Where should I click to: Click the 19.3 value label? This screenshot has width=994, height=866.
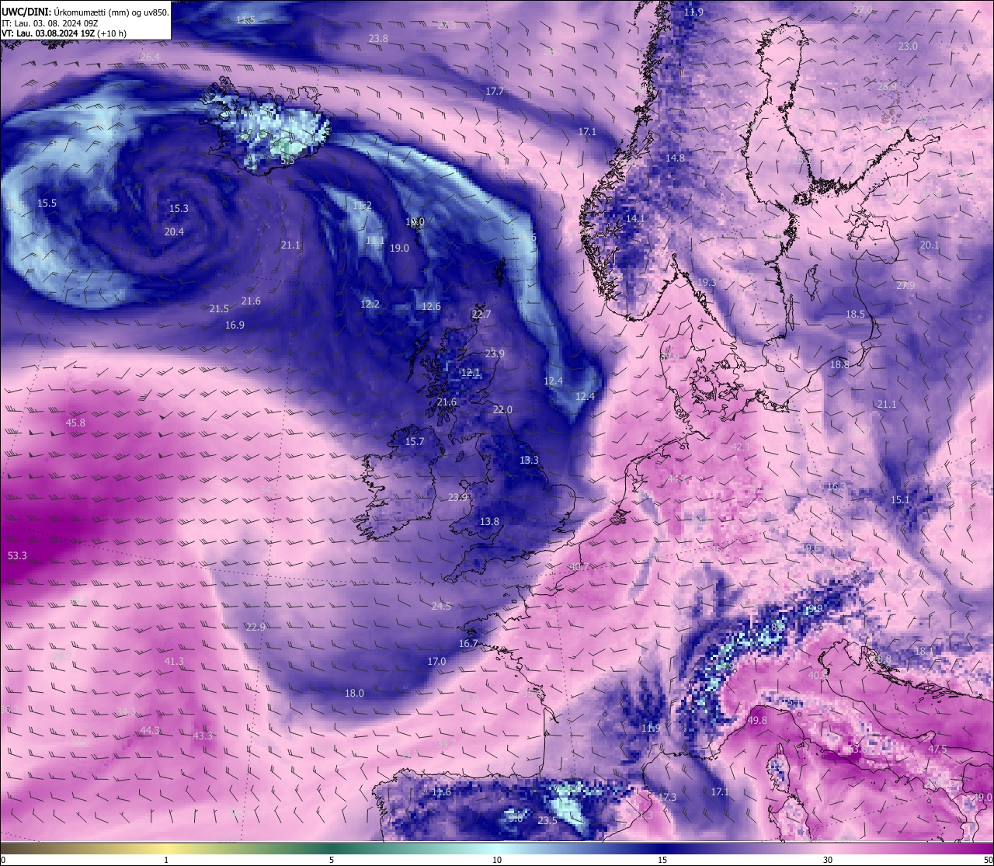coord(707,282)
